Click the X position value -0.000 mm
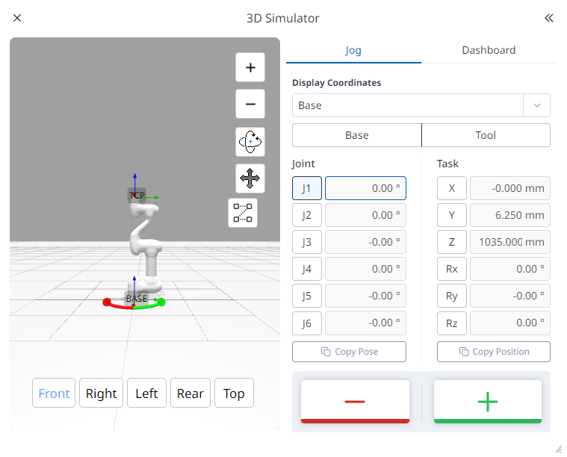Image resolution: width=567 pixels, height=457 pixels. tap(510, 188)
